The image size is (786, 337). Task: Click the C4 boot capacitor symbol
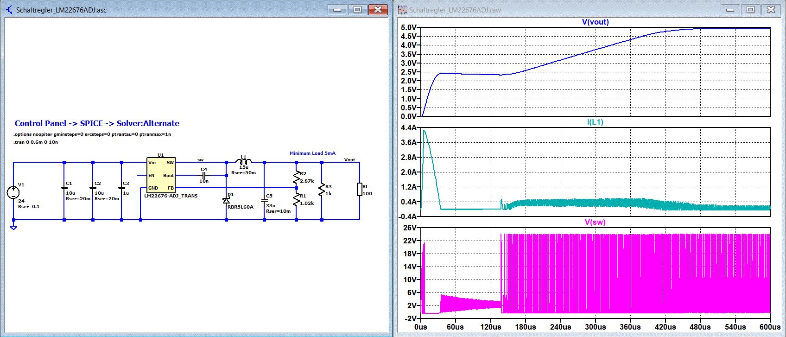[x=204, y=175]
